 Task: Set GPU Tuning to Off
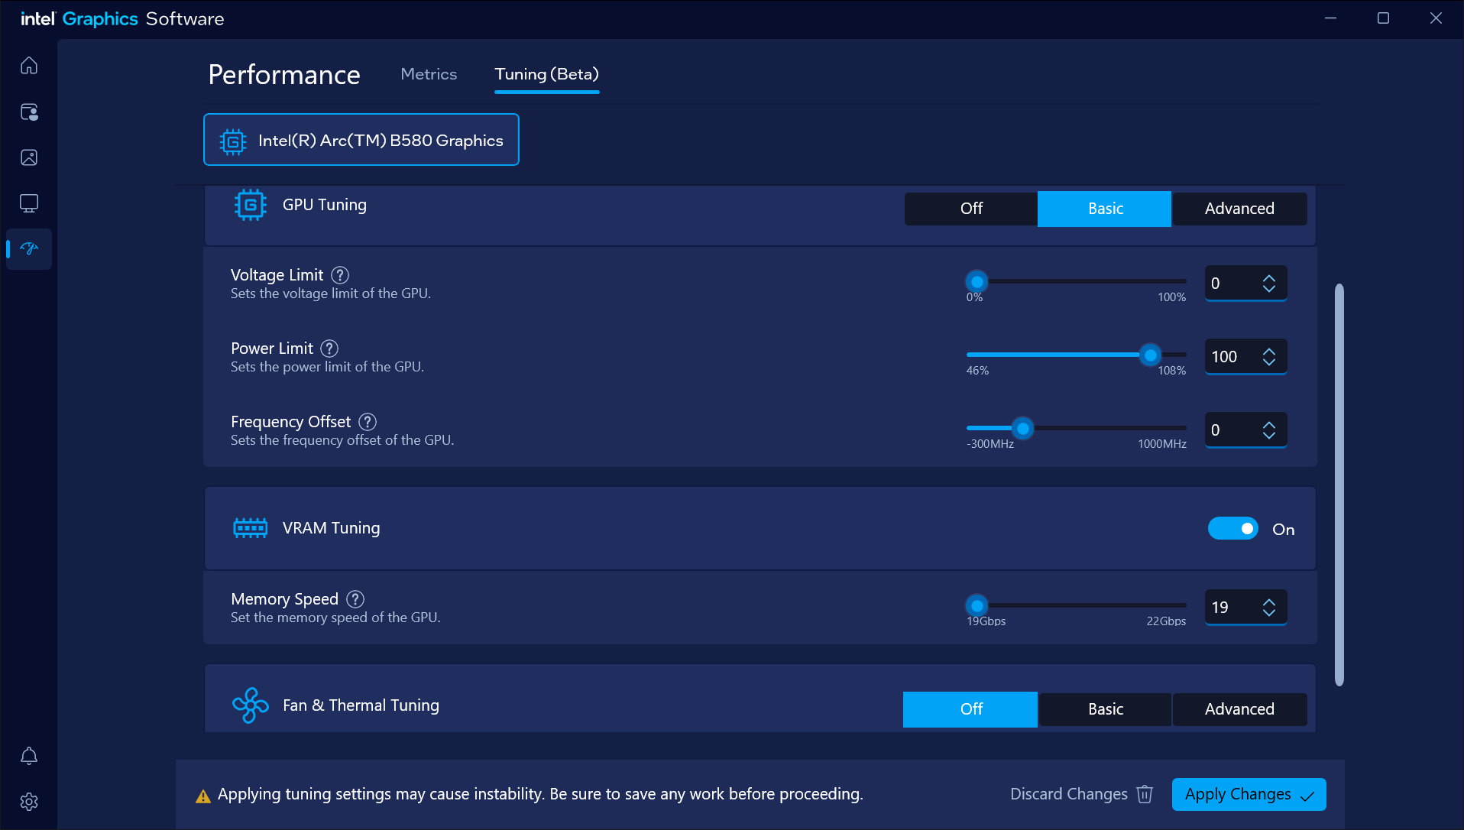971,209
